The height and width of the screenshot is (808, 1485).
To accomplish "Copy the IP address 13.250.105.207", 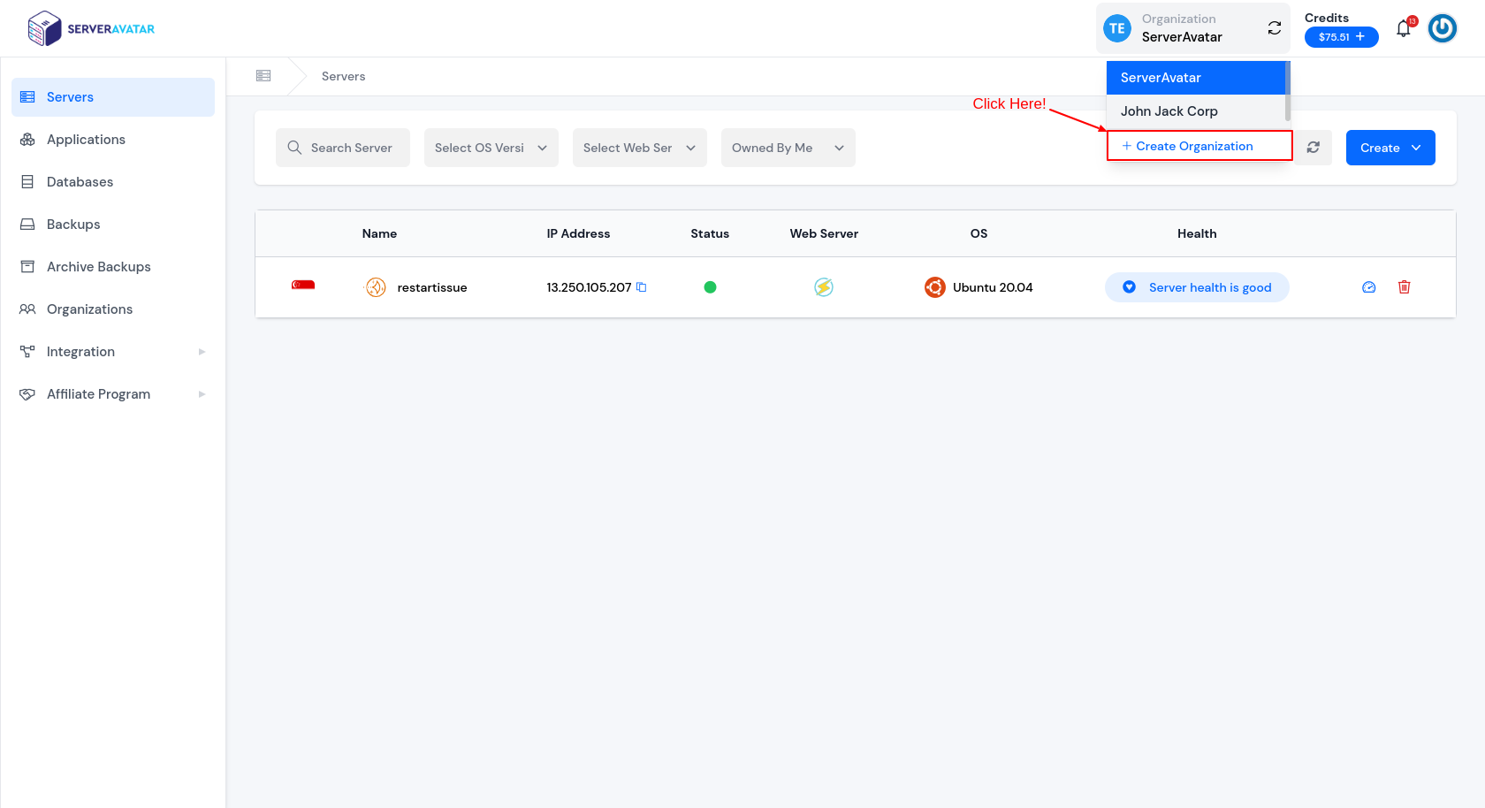I will pyautogui.click(x=642, y=287).
